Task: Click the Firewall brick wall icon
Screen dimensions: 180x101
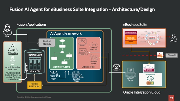Action: point(160,55)
